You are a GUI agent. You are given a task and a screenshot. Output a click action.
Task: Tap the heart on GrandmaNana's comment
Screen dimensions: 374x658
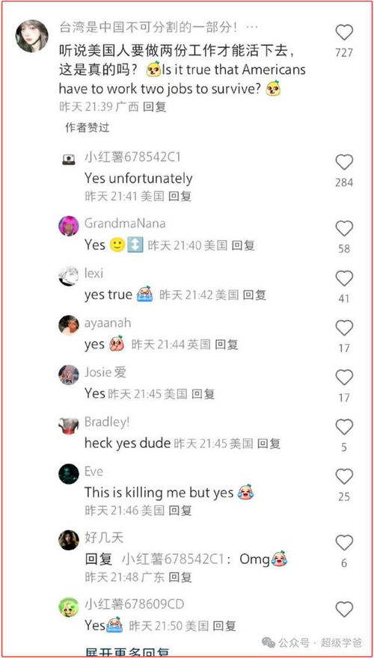click(344, 229)
